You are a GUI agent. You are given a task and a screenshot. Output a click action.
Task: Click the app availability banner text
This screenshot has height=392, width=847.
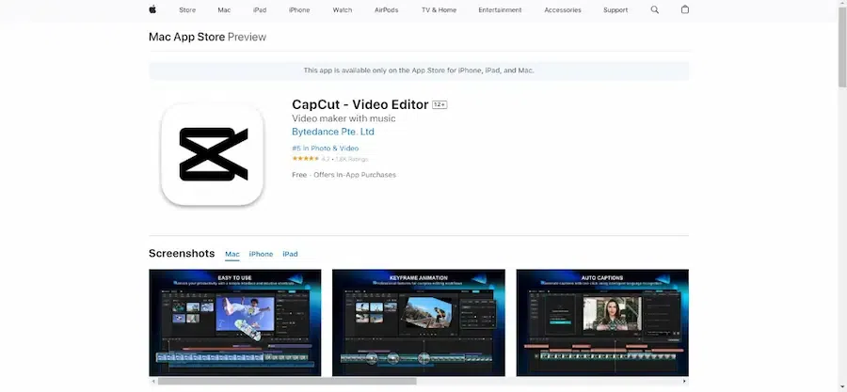point(419,71)
